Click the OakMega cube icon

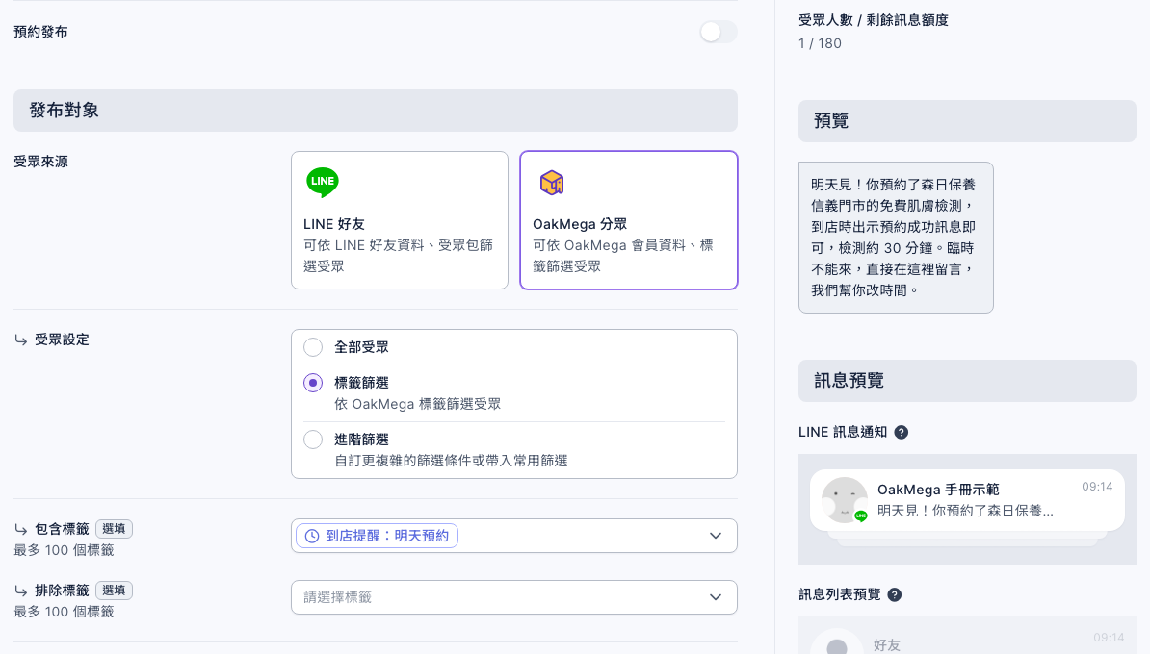click(552, 183)
